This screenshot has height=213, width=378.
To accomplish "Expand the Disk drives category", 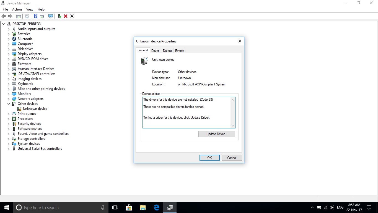I will coord(9,49).
